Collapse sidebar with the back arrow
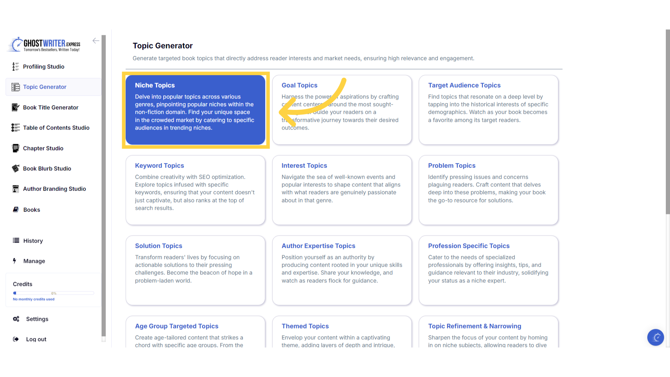 pos(96,41)
